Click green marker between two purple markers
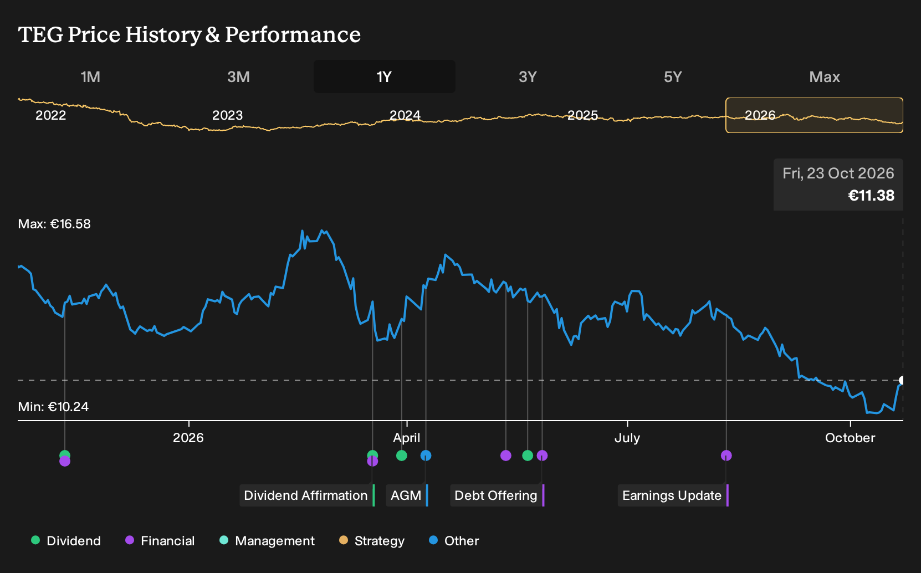This screenshot has height=573, width=921. 528,456
